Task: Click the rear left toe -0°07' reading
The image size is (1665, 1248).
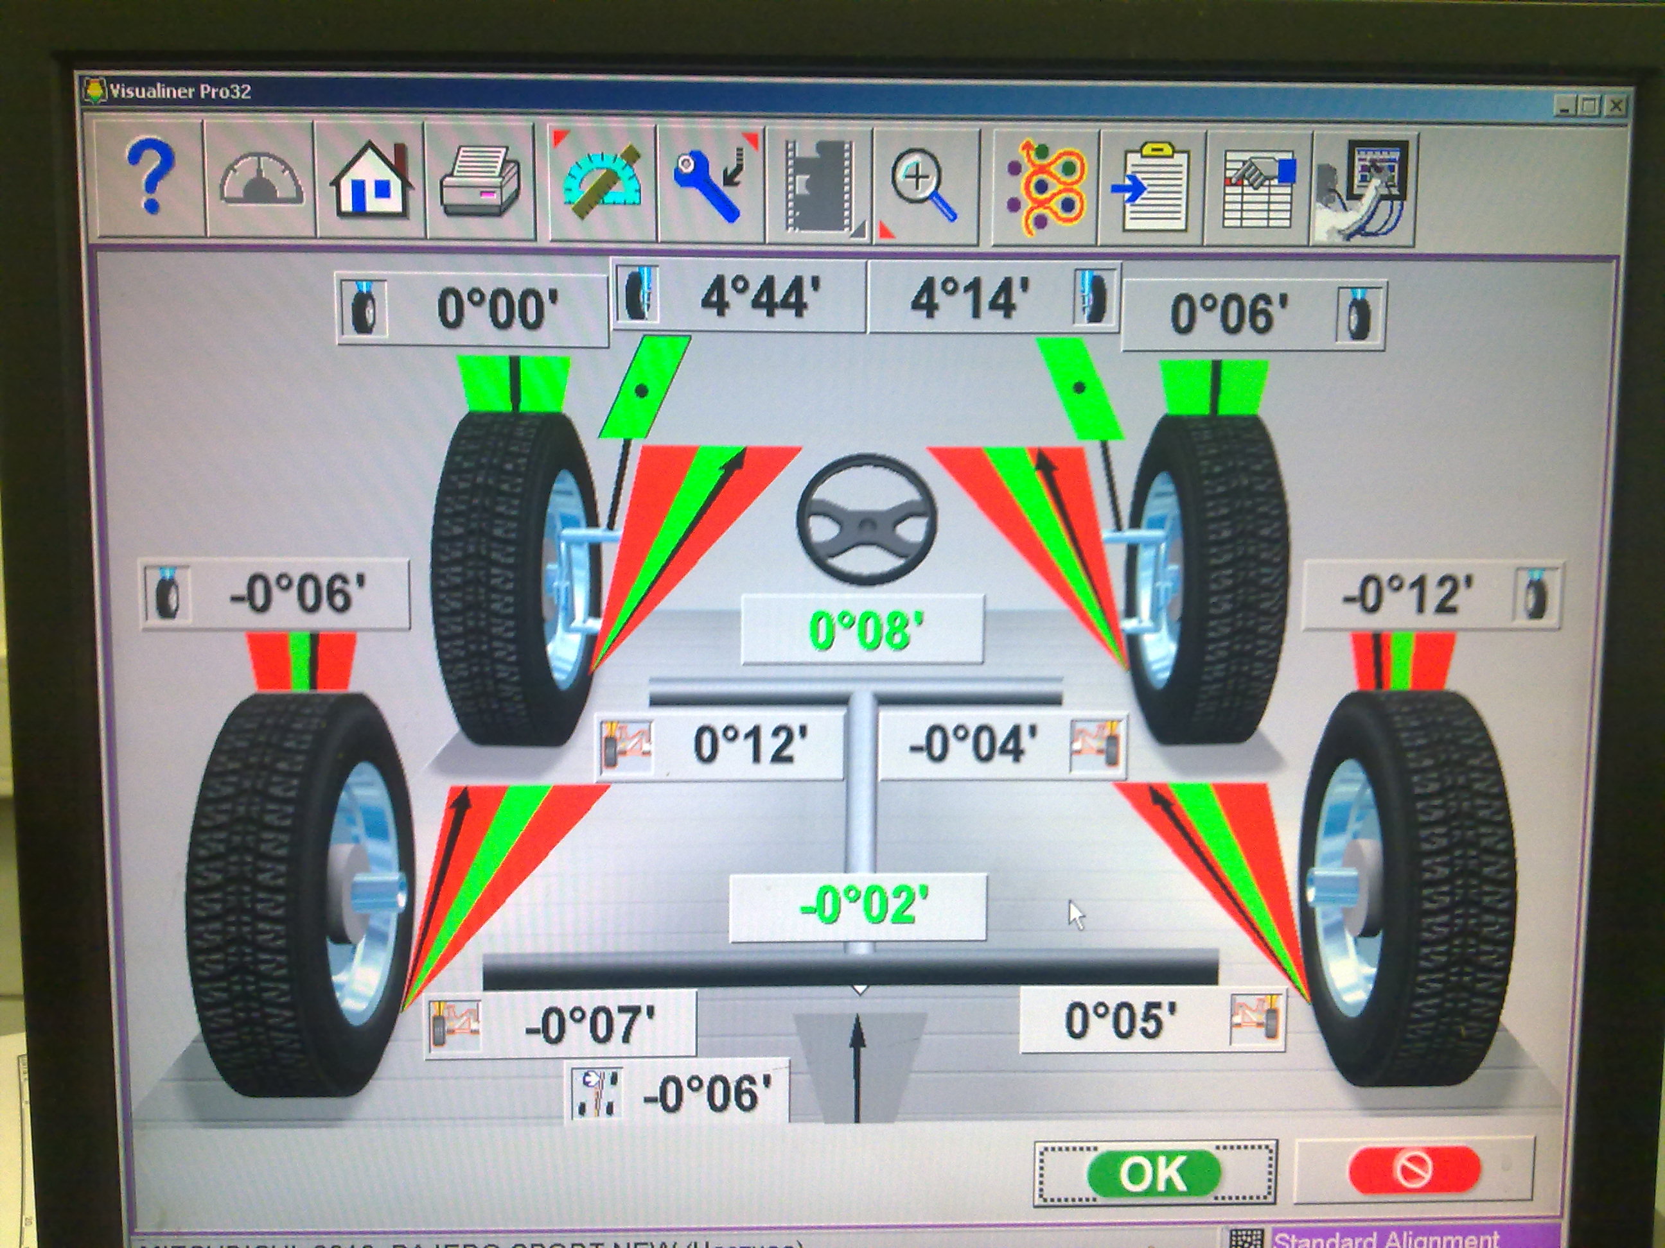Action: pyautogui.click(x=590, y=1025)
